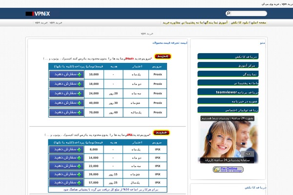Select price cell 24,000

click(x=94, y=93)
